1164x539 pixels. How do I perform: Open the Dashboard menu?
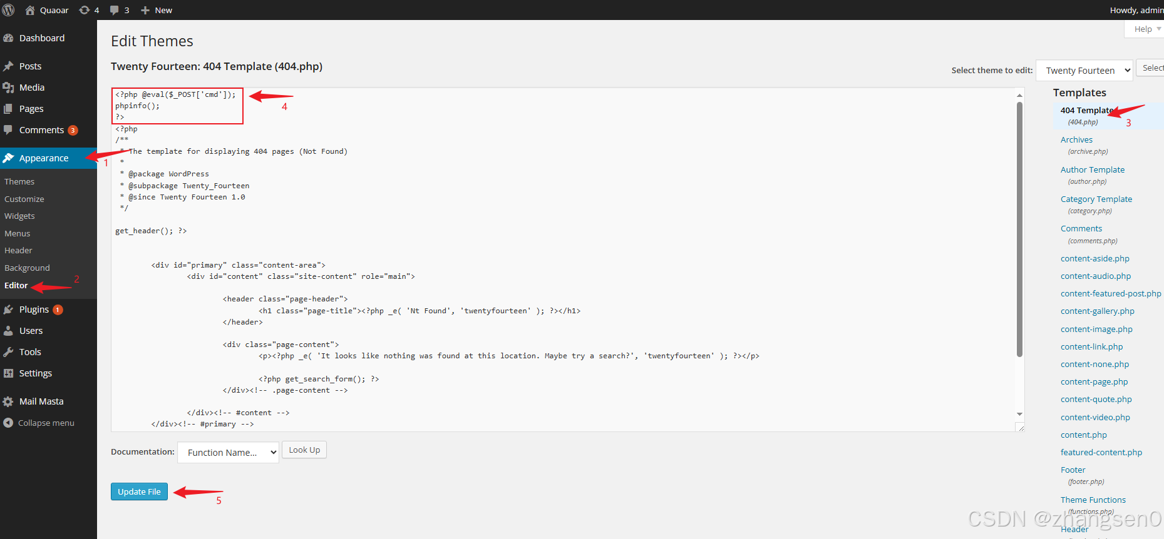42,38
